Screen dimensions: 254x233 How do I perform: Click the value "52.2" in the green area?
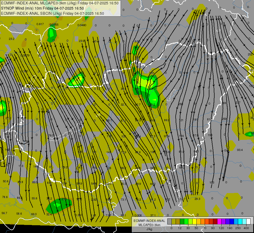152,105
